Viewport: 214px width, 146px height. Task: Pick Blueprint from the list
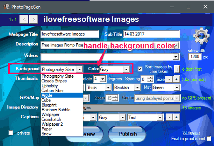click(x=62, y=105)
